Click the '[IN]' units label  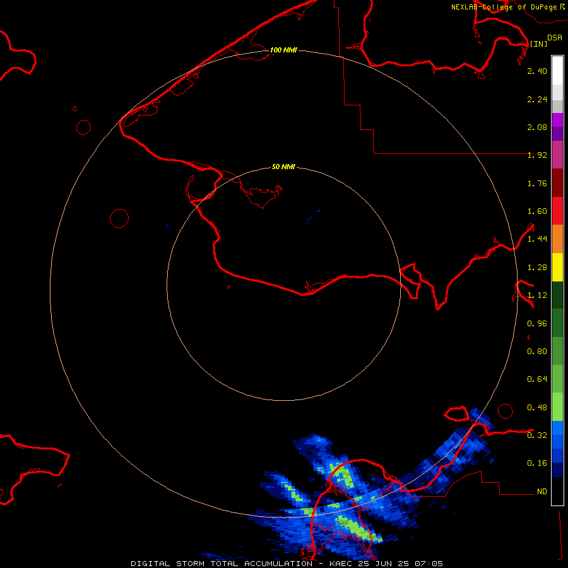[x=538, y=44]
